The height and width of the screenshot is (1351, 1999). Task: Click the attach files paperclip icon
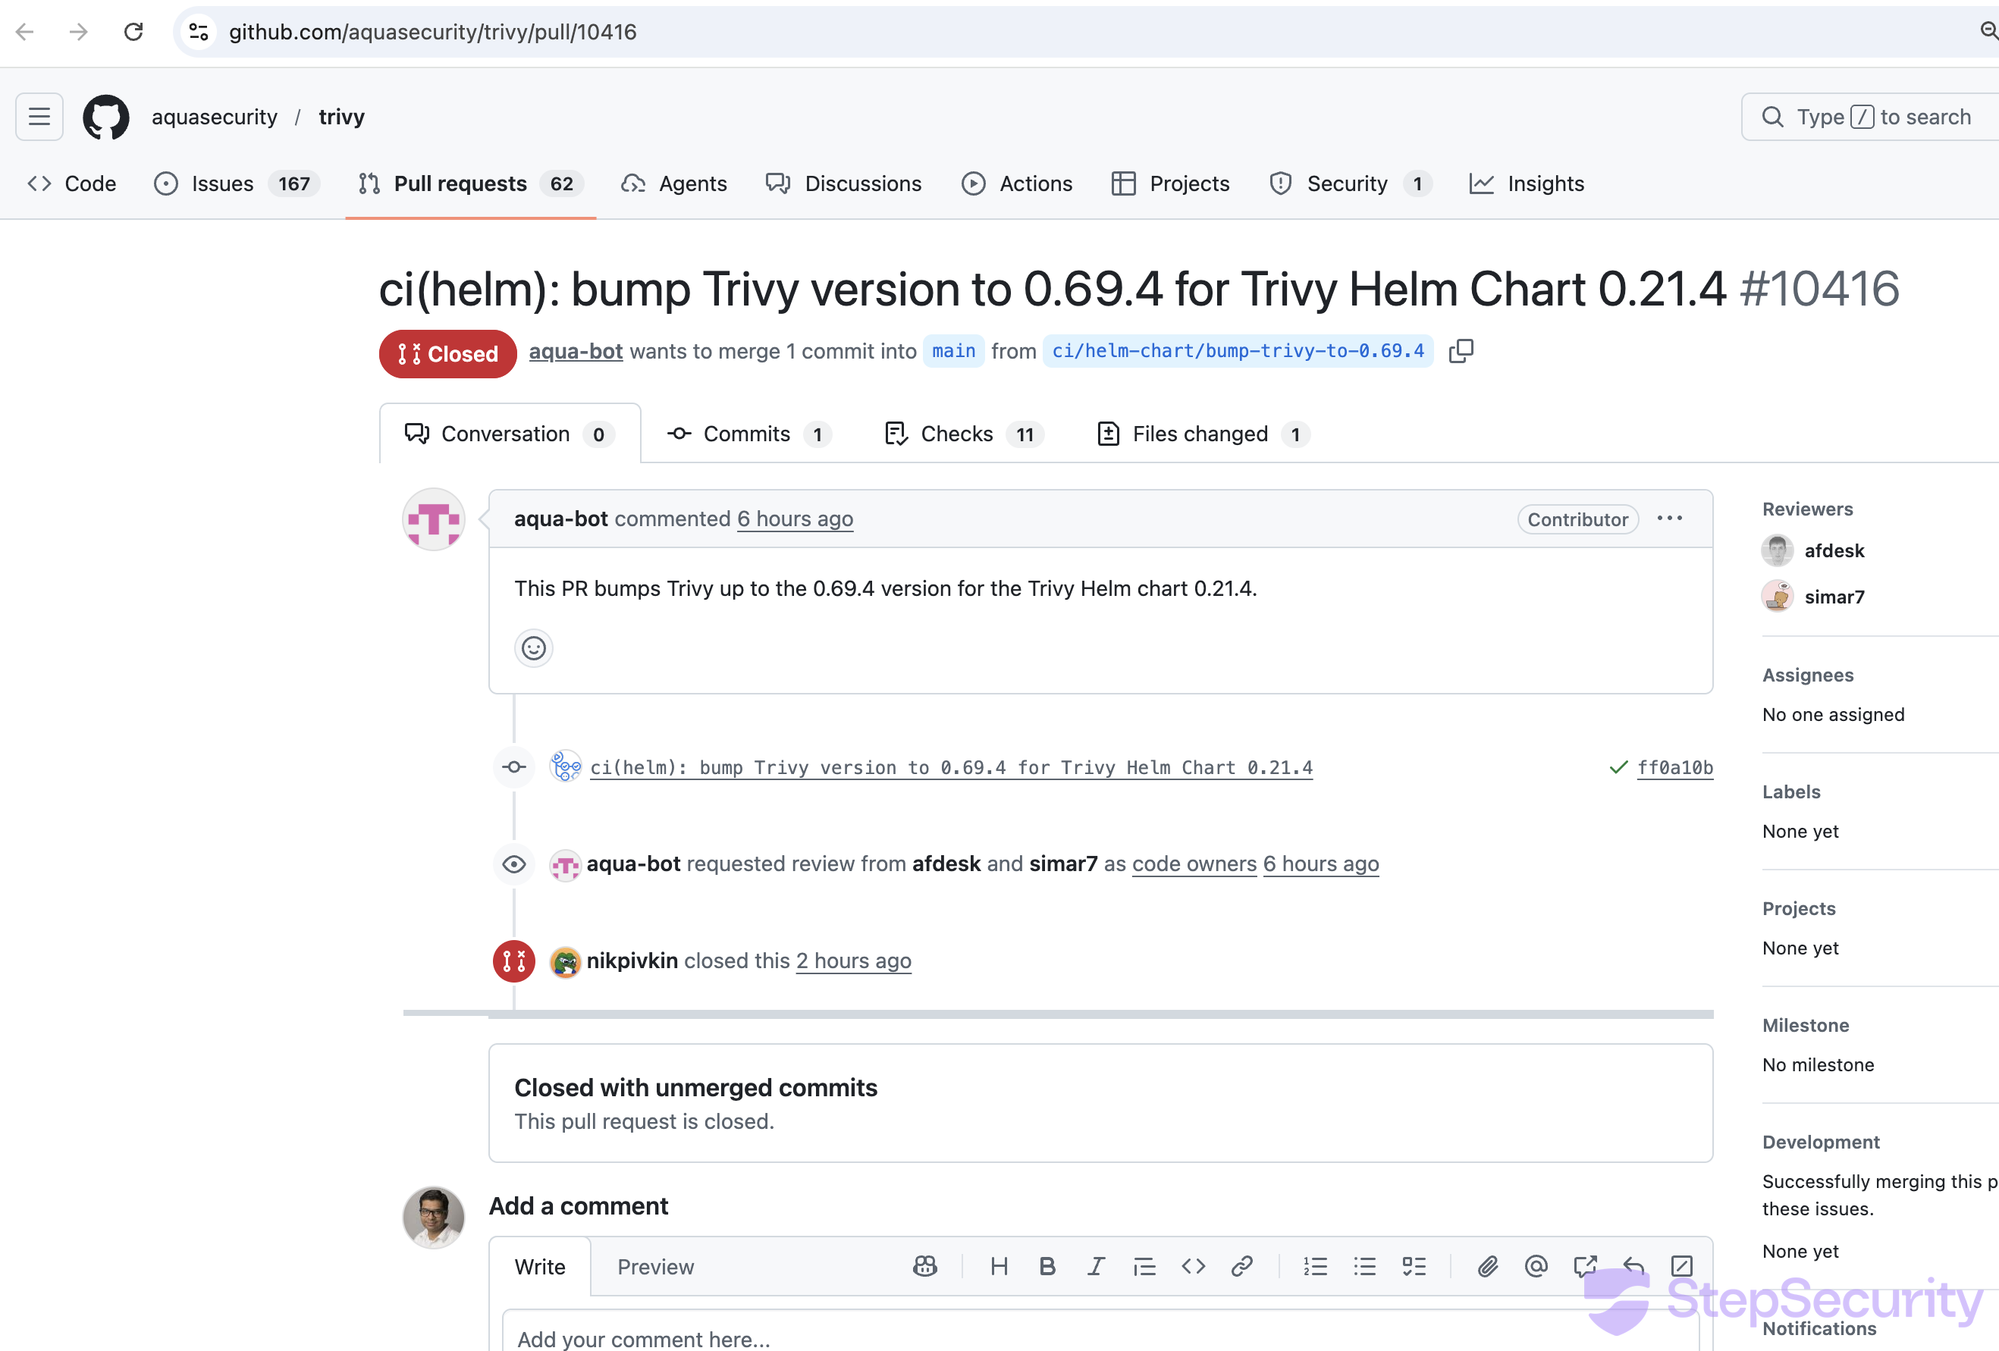click(1487, 1266)
